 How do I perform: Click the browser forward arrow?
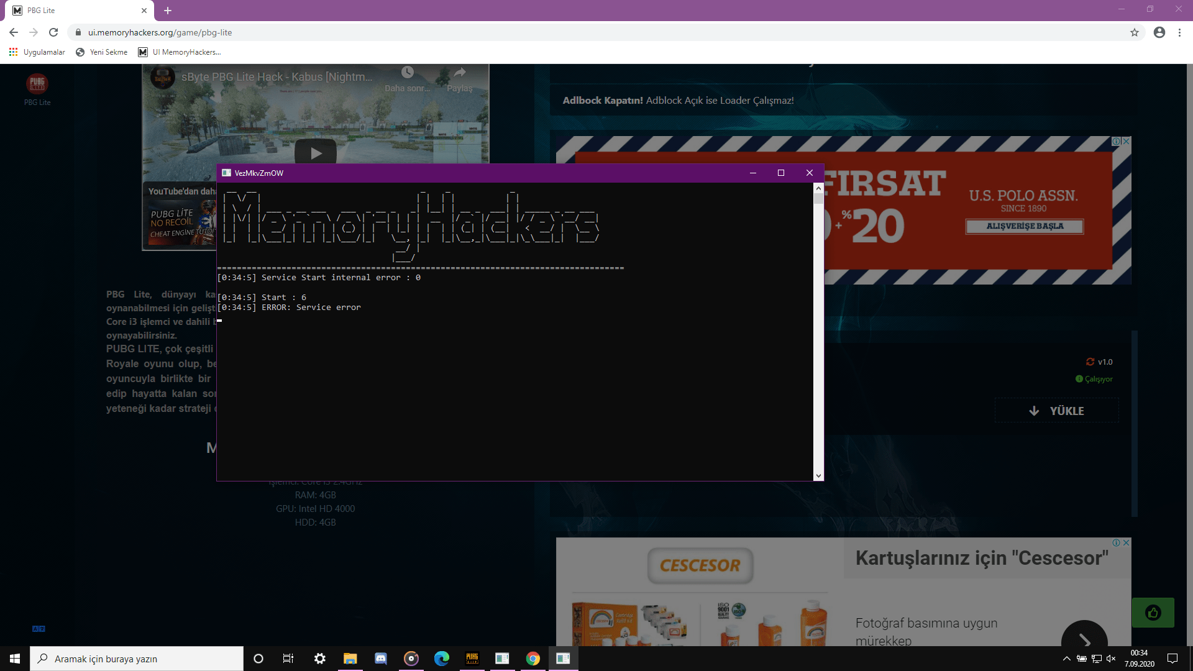coord(34,32)
